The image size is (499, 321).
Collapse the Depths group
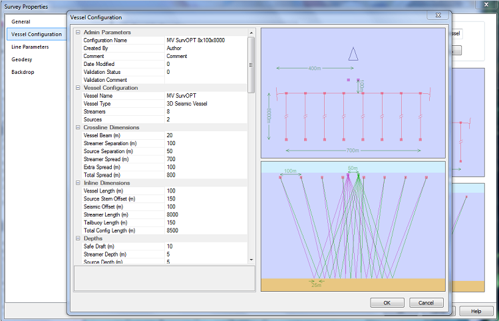tap(78, 238)
